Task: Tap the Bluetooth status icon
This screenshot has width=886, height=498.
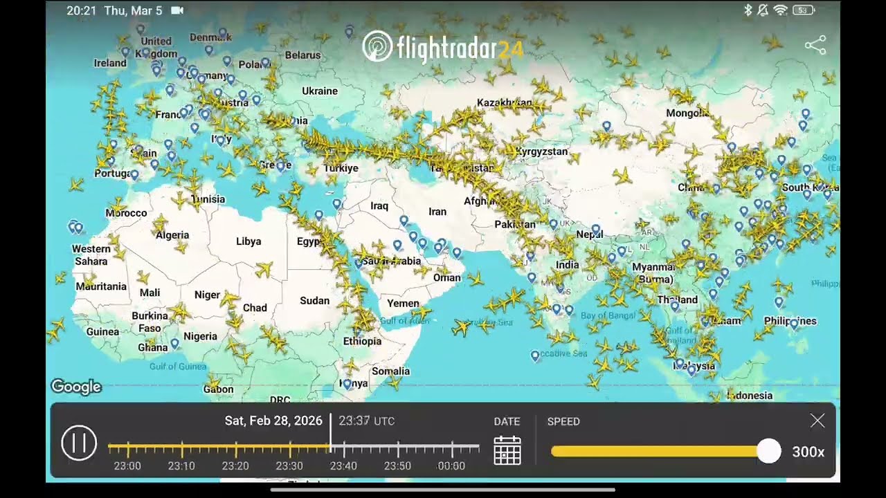Action: (x=748, y=10)
